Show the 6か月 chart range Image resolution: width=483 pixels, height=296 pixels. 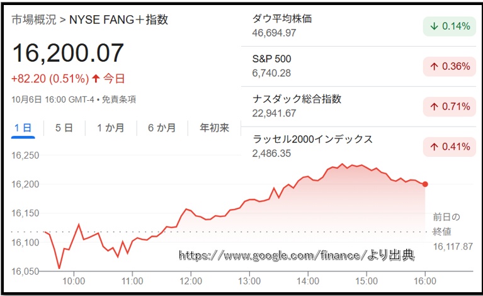[x=162, y=128]
